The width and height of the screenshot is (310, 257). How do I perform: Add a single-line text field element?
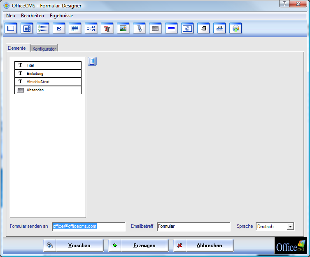(11, 28)
